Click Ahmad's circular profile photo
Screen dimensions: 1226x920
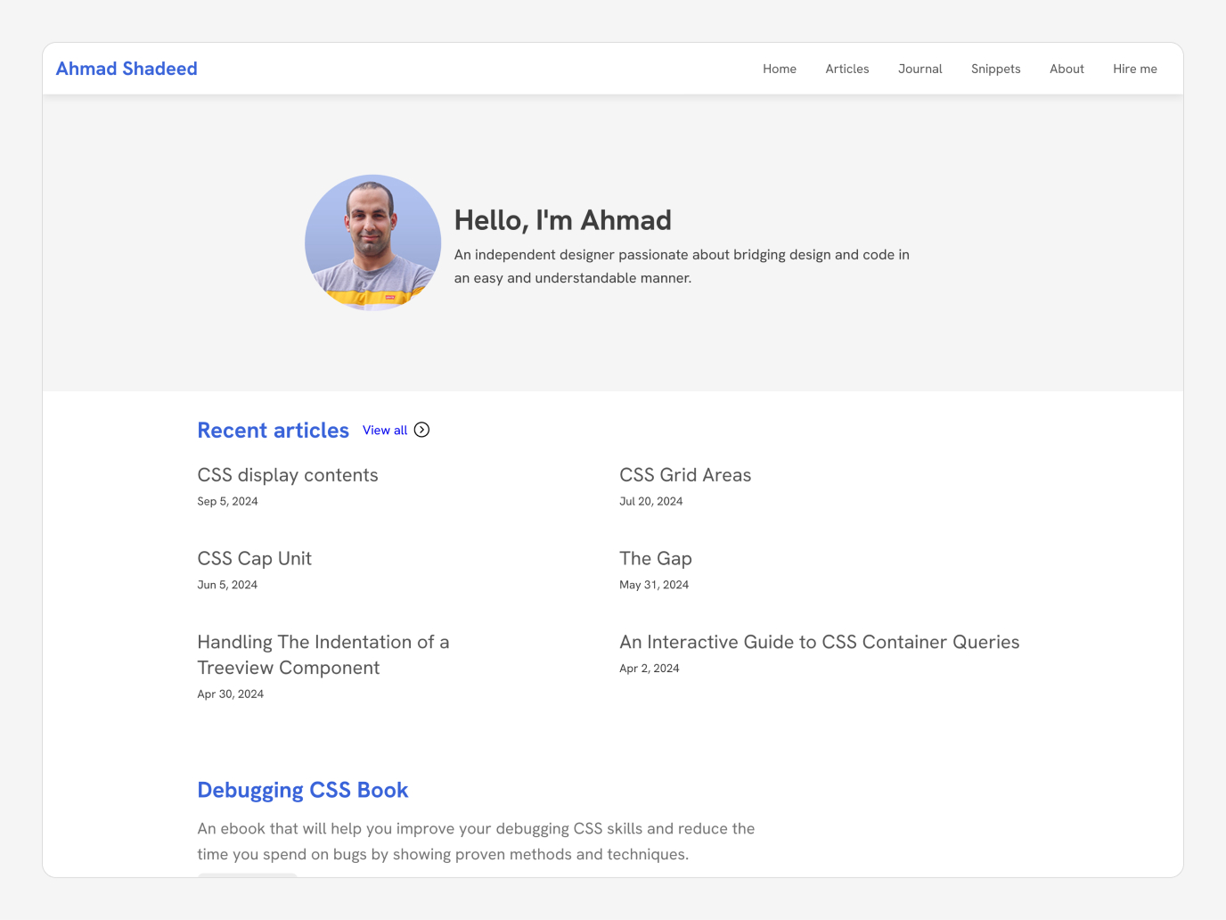coord(373,242)
